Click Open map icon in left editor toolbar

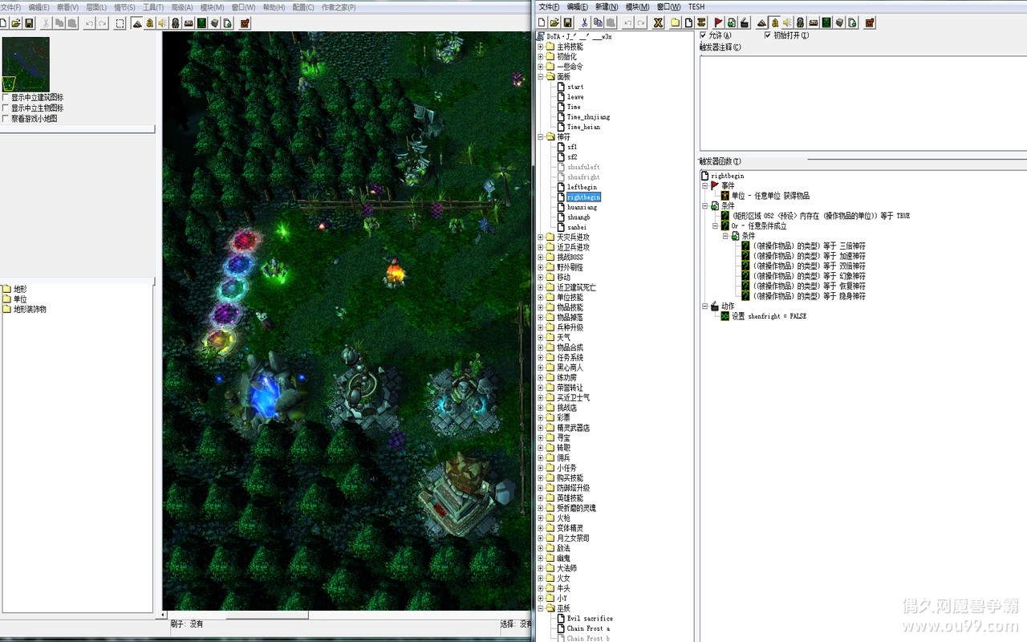(x=16, y=23)
